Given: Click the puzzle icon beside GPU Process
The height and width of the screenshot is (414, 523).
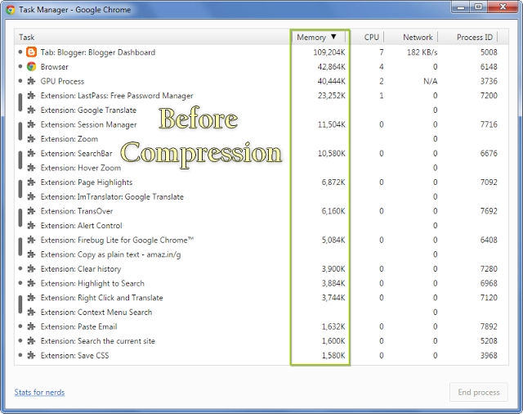Looking at the screenshot, I should point(31,81).
